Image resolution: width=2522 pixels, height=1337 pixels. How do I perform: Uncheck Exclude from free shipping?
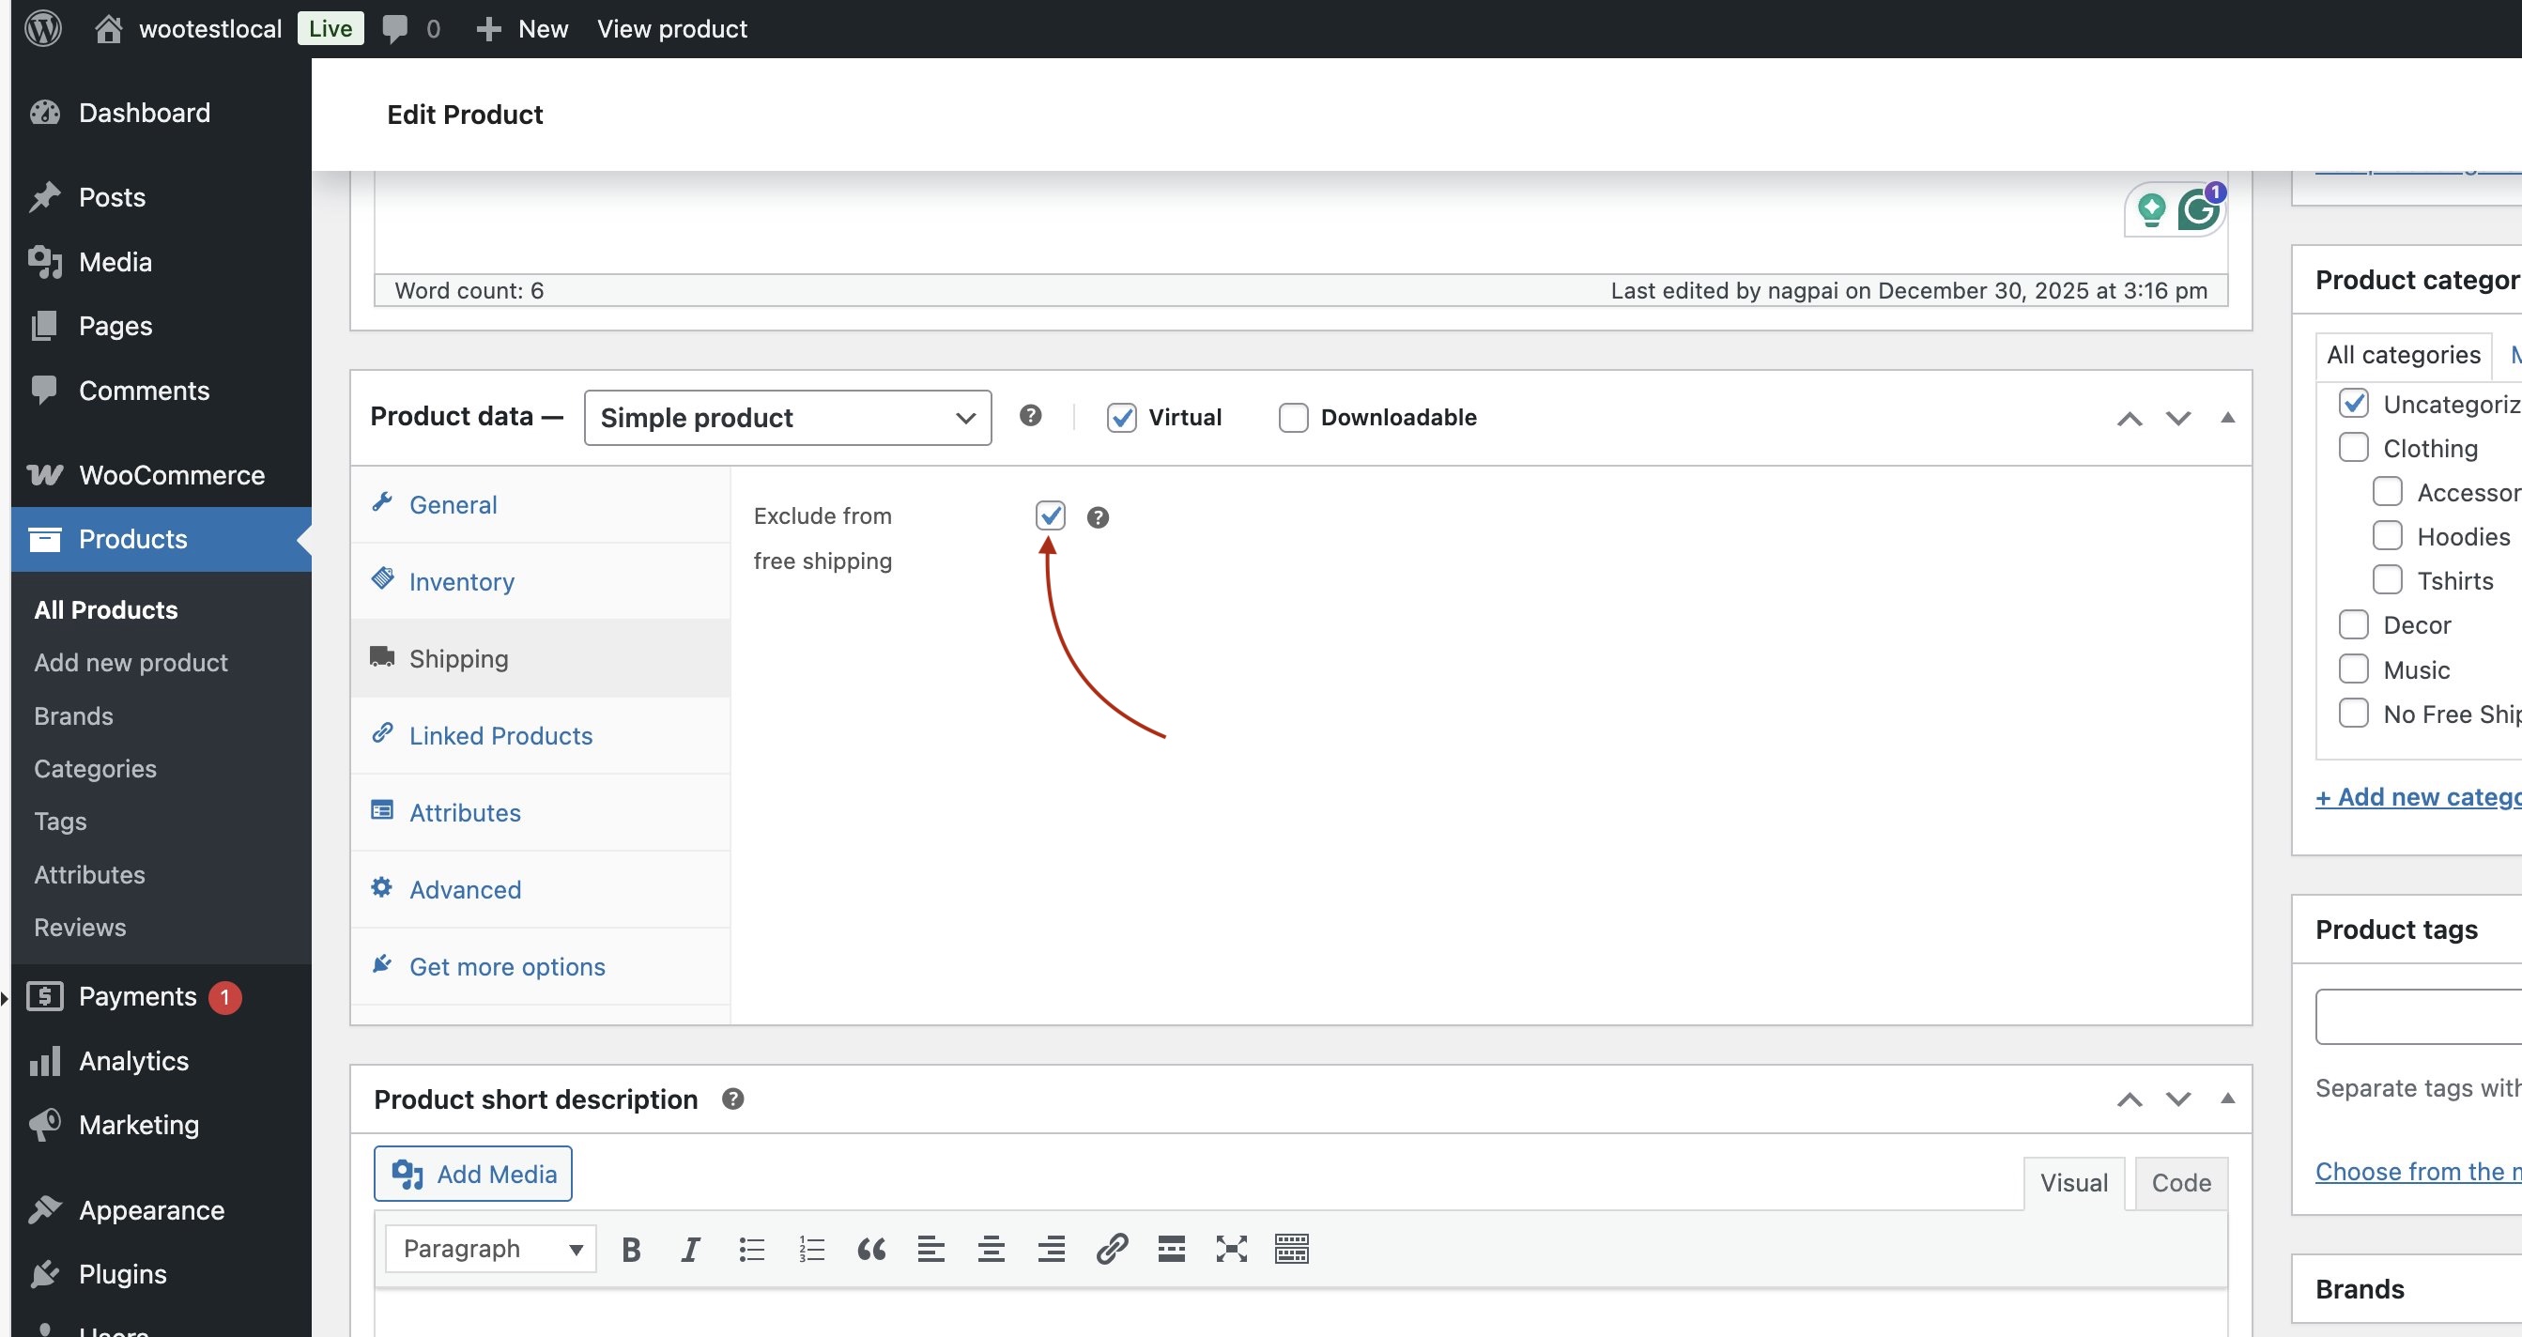pos(1050,515)
